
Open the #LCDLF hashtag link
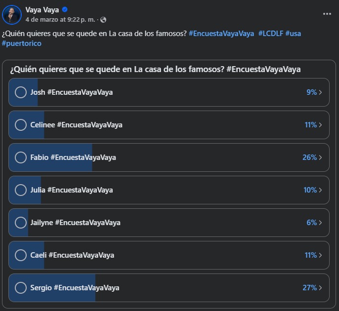pos(270,34)
